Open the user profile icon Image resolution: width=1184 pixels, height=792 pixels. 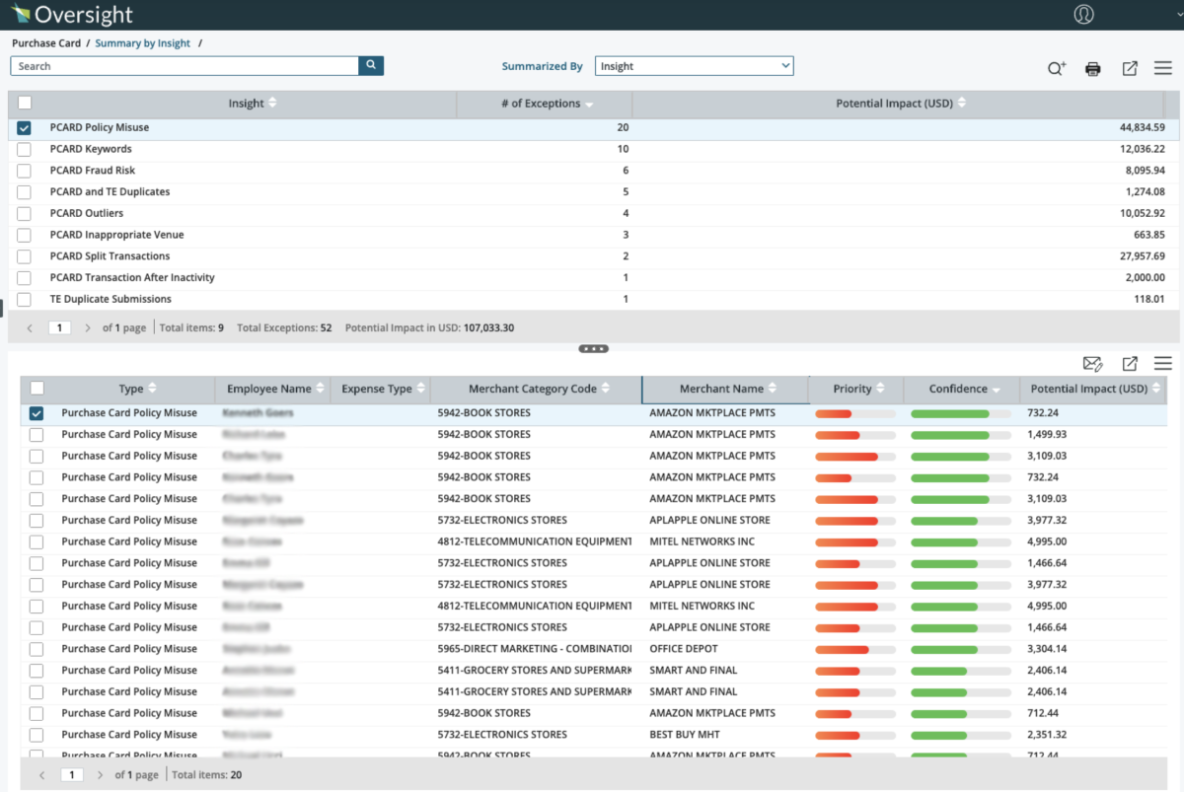(x=1083, y=15)
